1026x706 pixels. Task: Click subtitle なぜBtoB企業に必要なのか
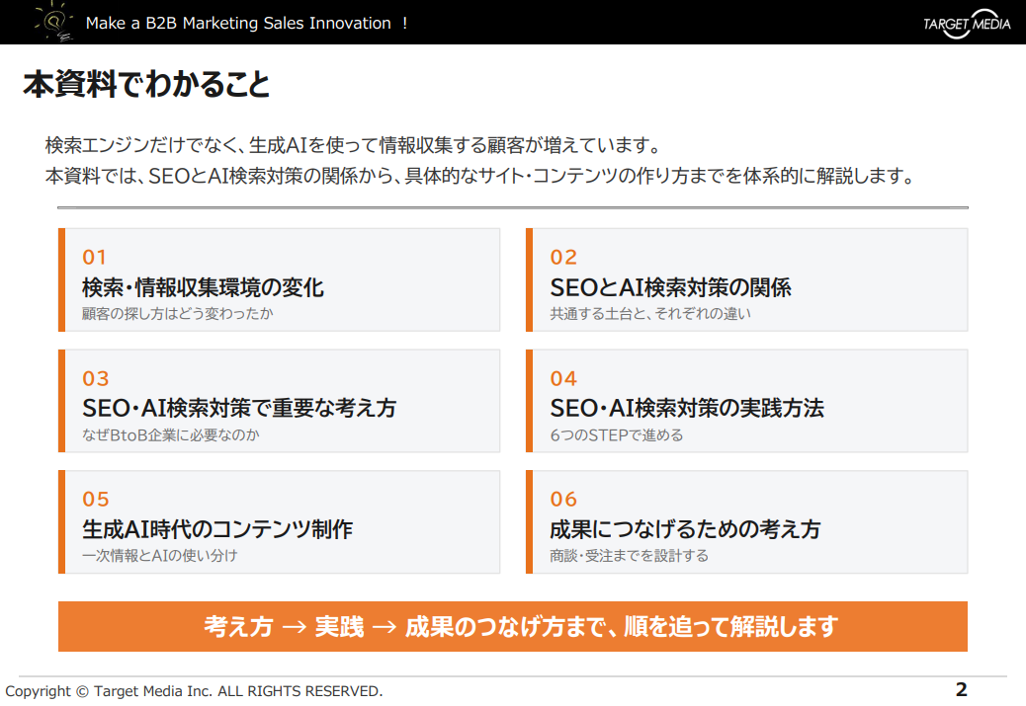coord(171,434)
